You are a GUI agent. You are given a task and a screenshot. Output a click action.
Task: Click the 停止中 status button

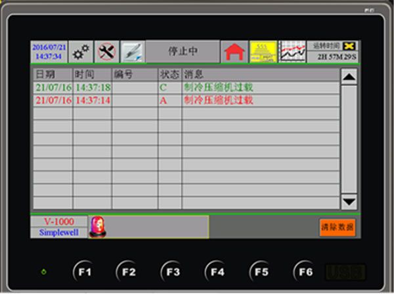(183, 51)
